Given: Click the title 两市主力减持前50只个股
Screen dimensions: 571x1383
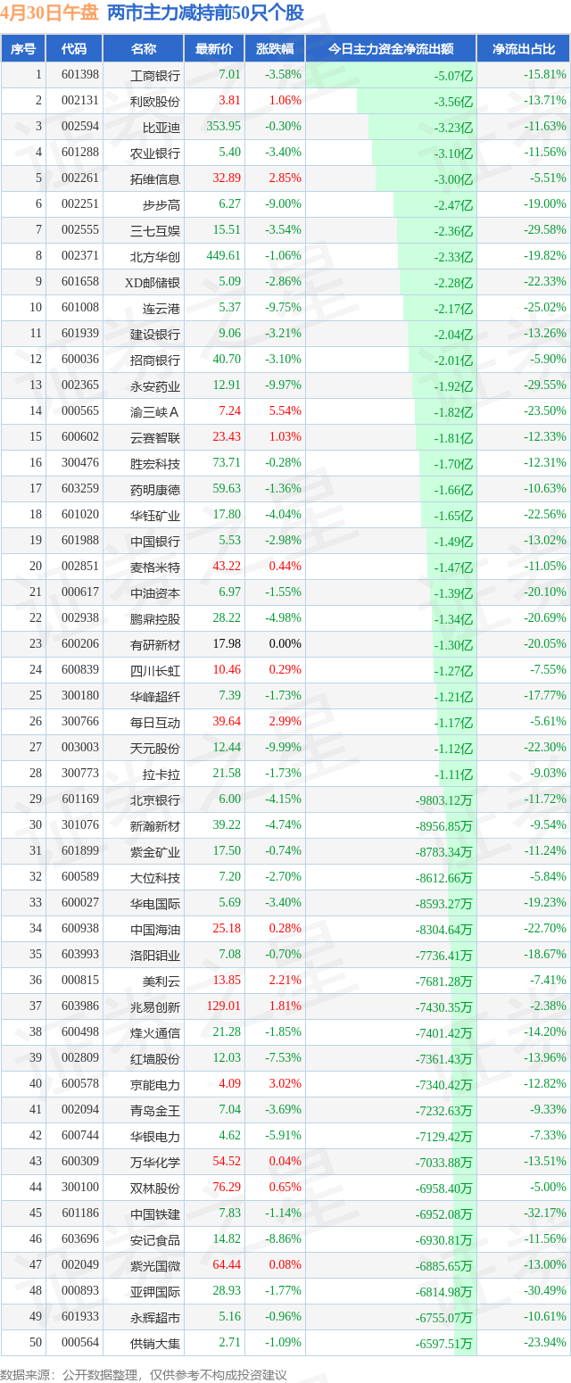Looking at the screenshot, I should [205, 12].
